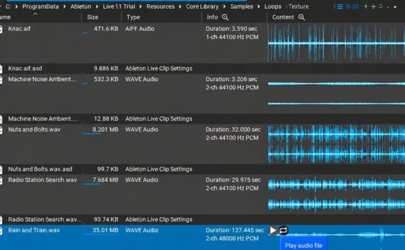Image resolution: width=405 pixels, height=250 pixels.
Task: Click Duration: 127.445 sec info text
Action: pos(235,230)
